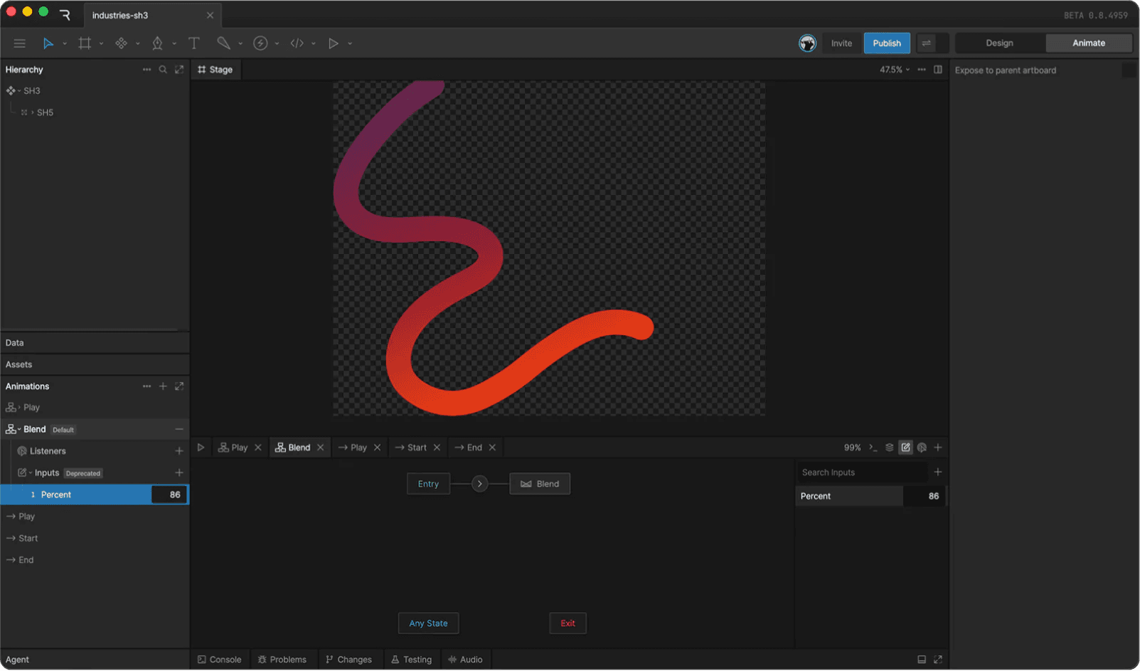Viewport: 1140px width, 671px height.
Task: Open the Pen tool dropdown arrow
Action: click(174, 43)
